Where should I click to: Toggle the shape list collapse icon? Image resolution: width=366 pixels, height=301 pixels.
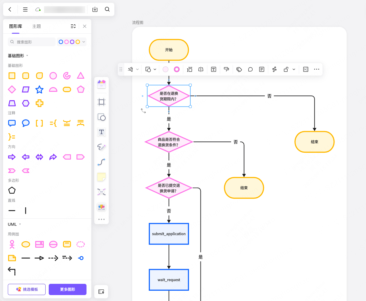click(x=73, y=26)
